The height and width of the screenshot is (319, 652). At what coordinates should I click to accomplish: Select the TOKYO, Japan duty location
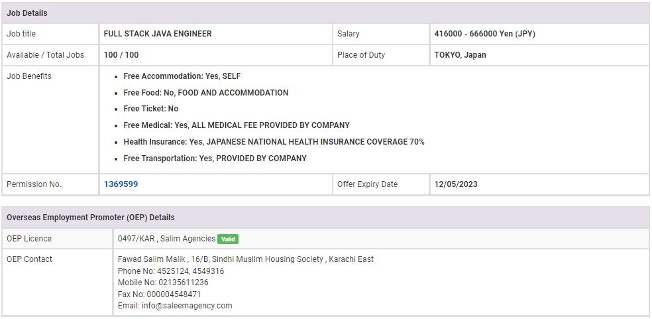click(x=460, y=55)
